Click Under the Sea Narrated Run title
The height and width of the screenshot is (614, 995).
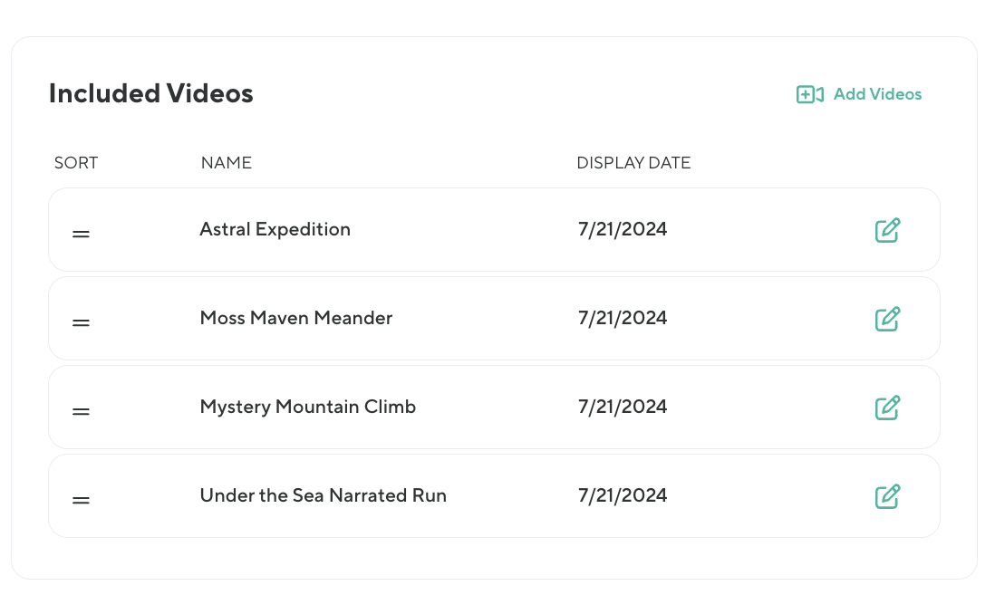[323, 496]
